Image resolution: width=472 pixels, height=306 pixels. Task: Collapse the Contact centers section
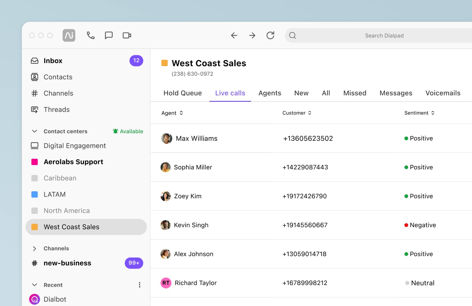pos(35,131)
